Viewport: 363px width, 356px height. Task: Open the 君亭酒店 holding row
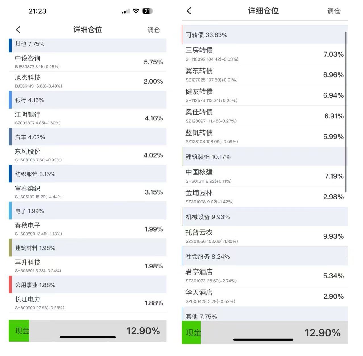coord(264,276)
